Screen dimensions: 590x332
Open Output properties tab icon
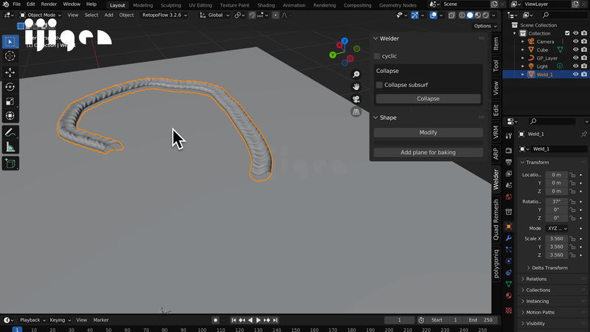click(x=509, y=162)
